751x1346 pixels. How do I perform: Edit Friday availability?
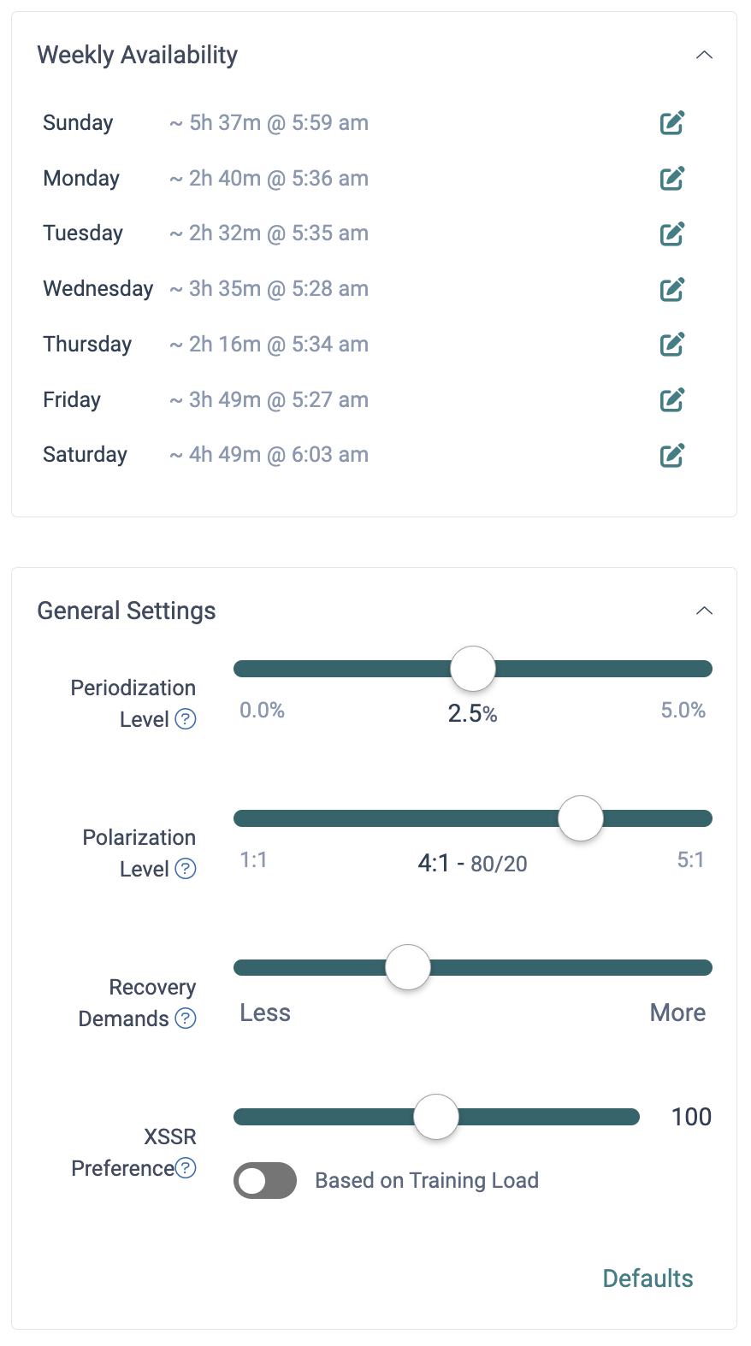click(672, 399)
